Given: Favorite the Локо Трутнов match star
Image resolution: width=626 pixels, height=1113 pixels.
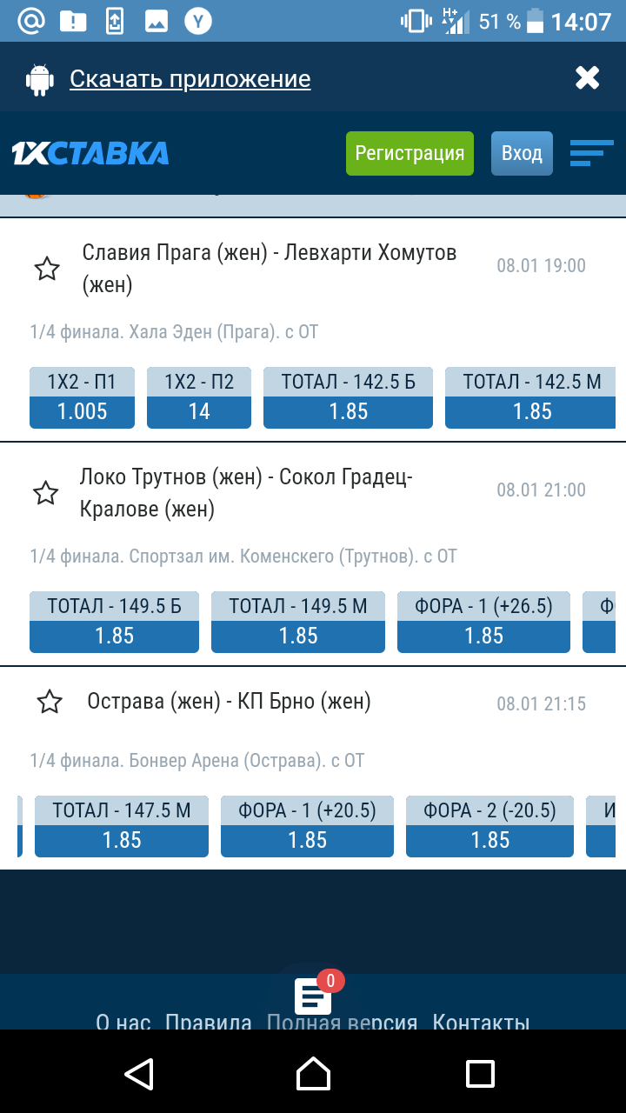Looking at the screenshot, I should (x=45, y=493).
